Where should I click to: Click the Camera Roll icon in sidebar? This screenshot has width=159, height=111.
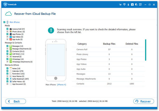(x=11, y=29)
